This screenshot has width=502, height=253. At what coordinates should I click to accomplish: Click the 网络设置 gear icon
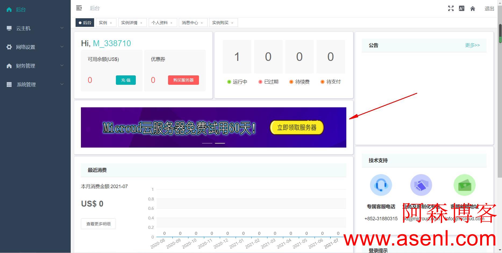point(9,47)
